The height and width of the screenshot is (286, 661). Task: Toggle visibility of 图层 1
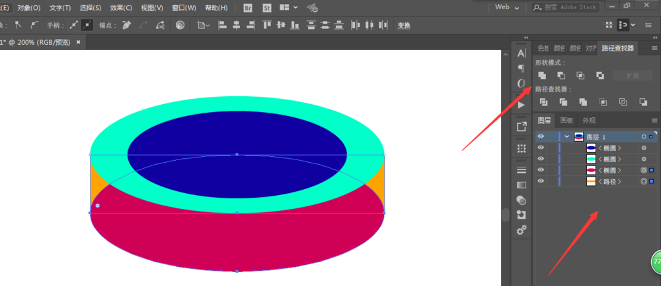click(541, 136)
